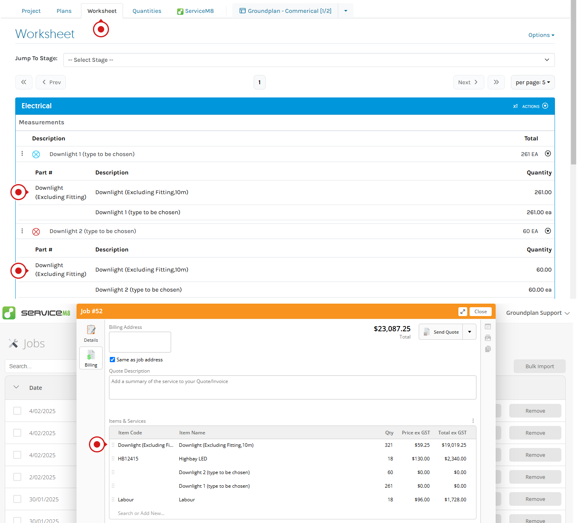Screen dimensions: 577x523
Task: Open the Electrical stage ACTIONS menu
Action: [x=535, y=106]
